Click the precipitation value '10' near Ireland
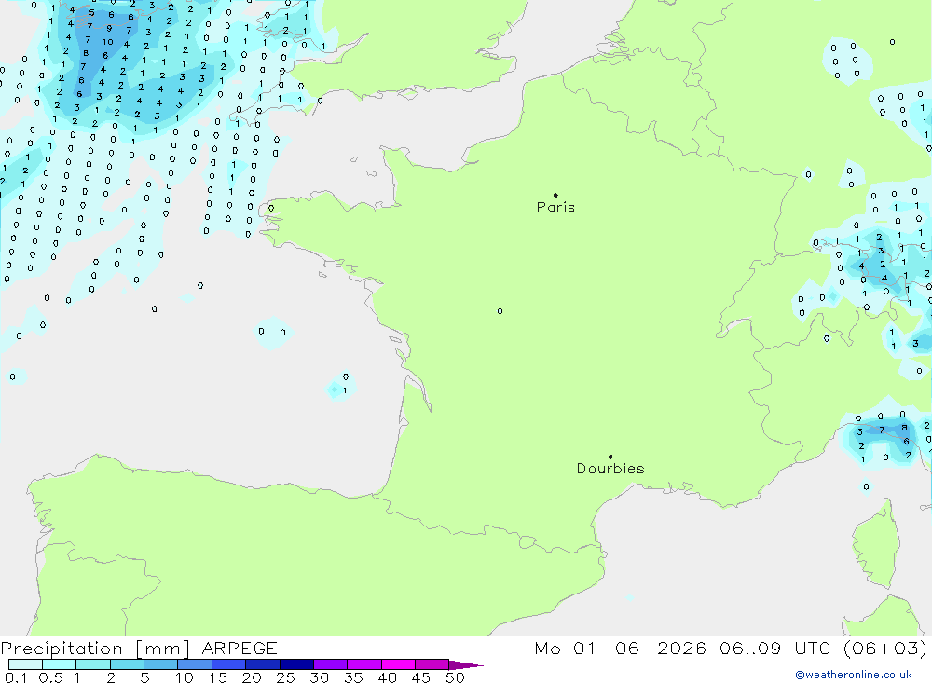This screenshot has width=932, height=683. pyautogui.click(x=107, y=42)
